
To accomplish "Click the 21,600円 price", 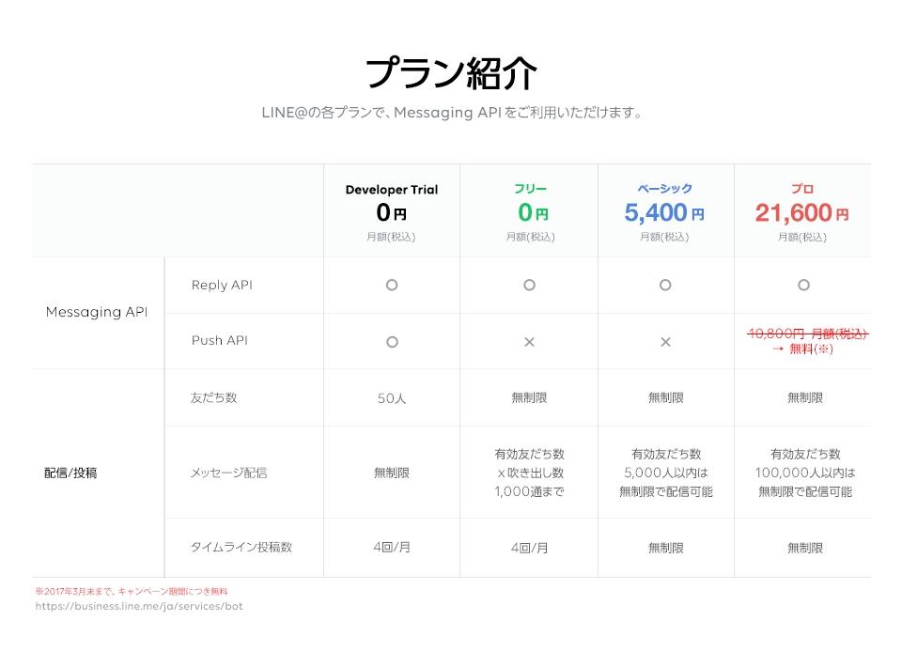I will [x=801, y=213].
